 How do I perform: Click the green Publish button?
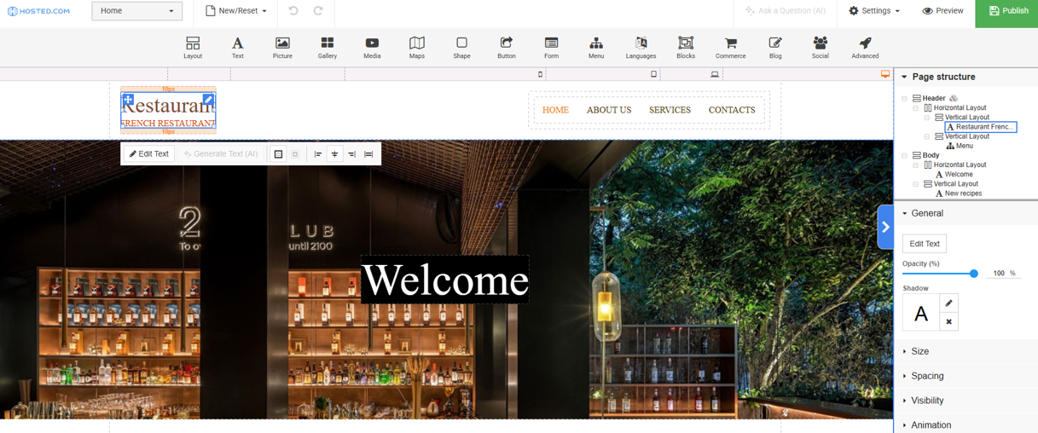[x=1006, y=11]
